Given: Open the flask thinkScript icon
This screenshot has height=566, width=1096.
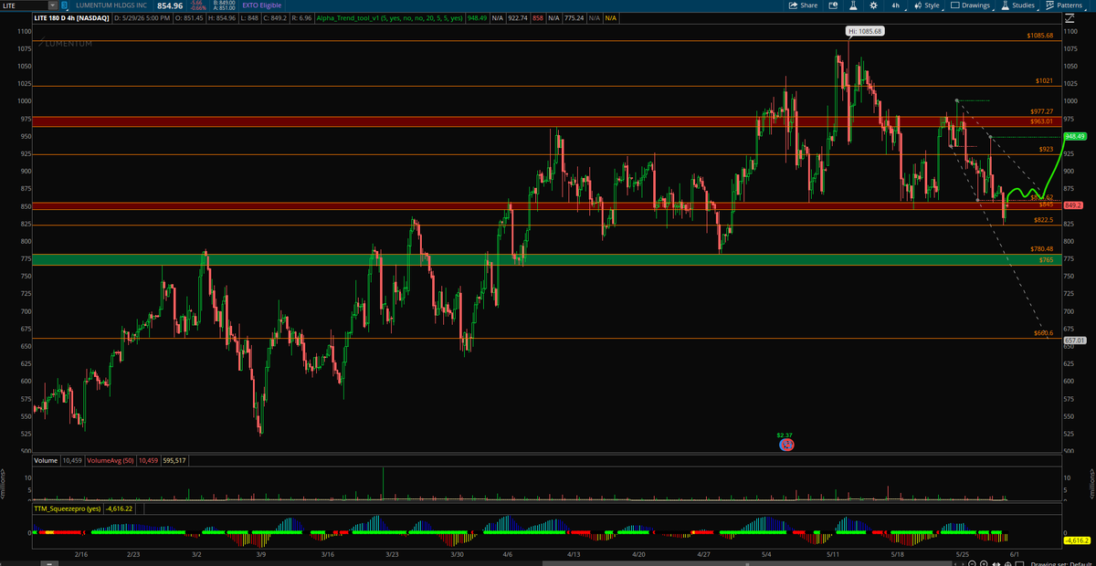Looking at the screenshot, I should [853, 5].
